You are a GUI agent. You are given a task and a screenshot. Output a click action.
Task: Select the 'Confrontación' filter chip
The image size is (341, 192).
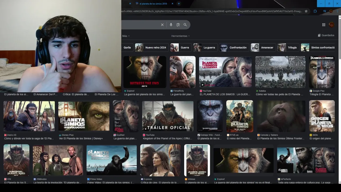[234, 47]
